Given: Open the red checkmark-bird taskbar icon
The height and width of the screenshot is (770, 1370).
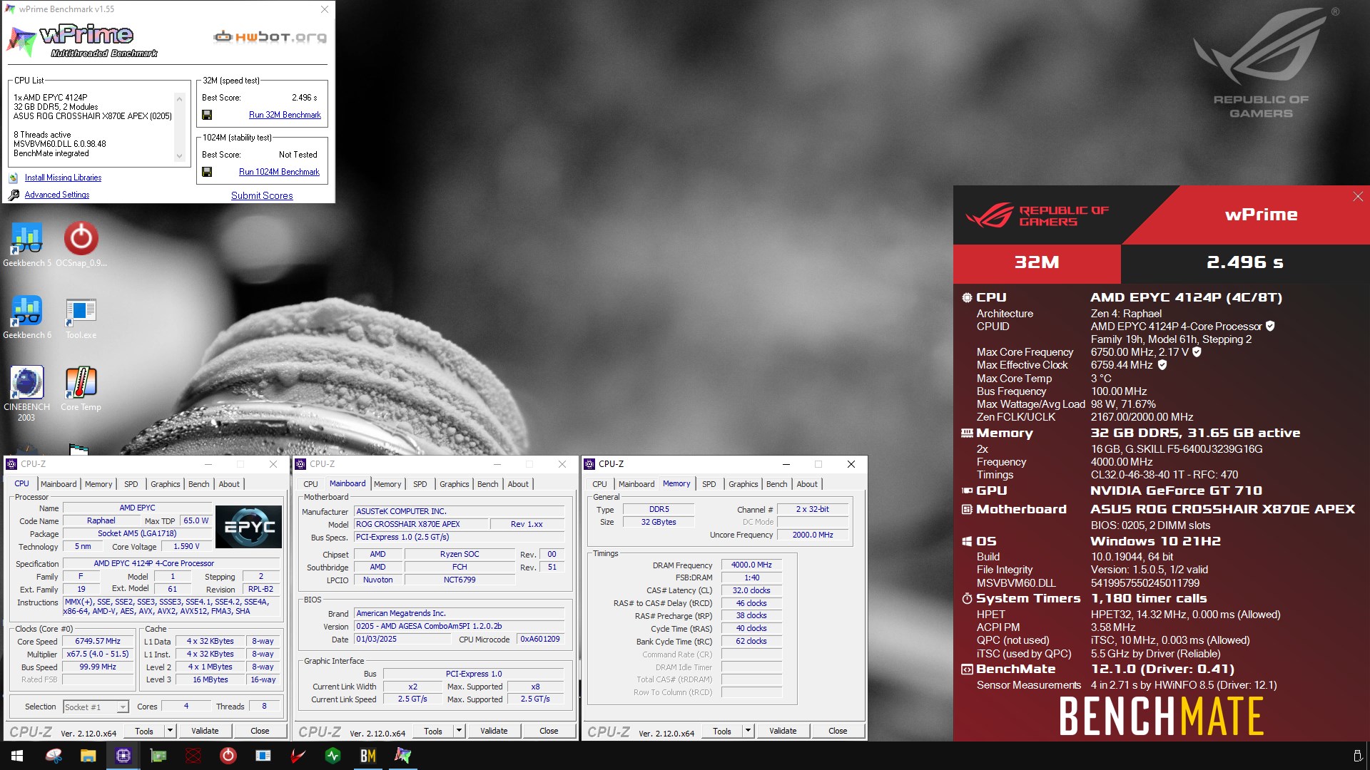Looking at the screenshot, I should coord(298,756).
